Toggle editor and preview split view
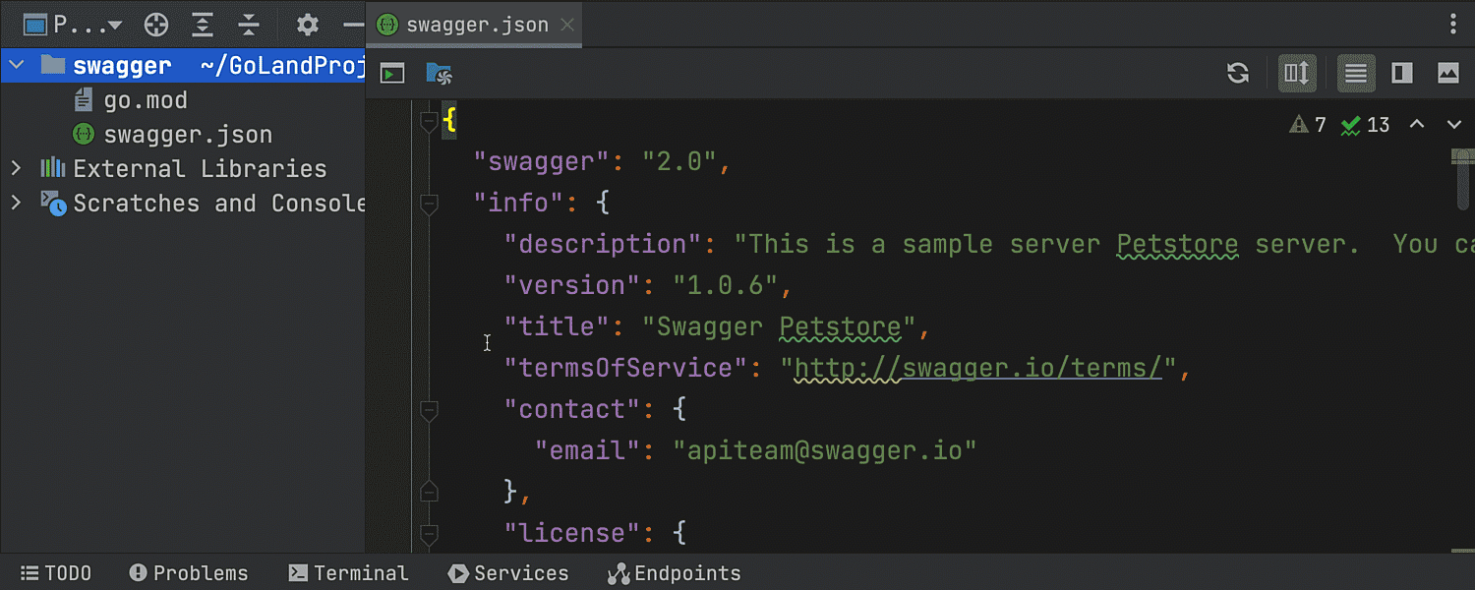1475x590 pixels. pyautogui.click(x=1403, y=73)
